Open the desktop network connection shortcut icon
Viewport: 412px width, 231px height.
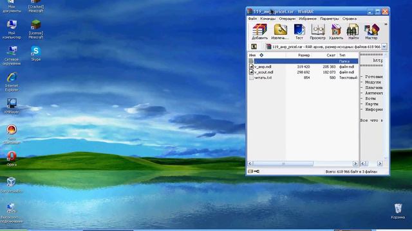[x=12, y=213]
